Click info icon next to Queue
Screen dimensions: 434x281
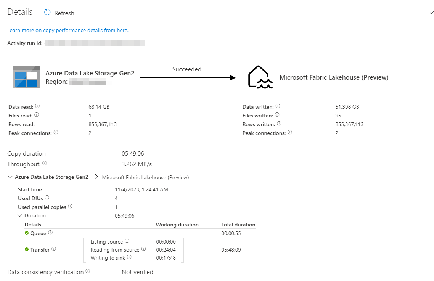(x=50, y=233)
